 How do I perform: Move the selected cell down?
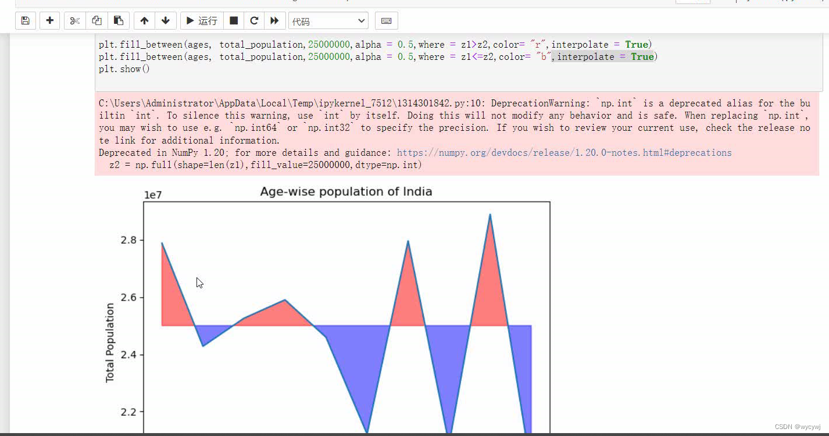[166, 20]
